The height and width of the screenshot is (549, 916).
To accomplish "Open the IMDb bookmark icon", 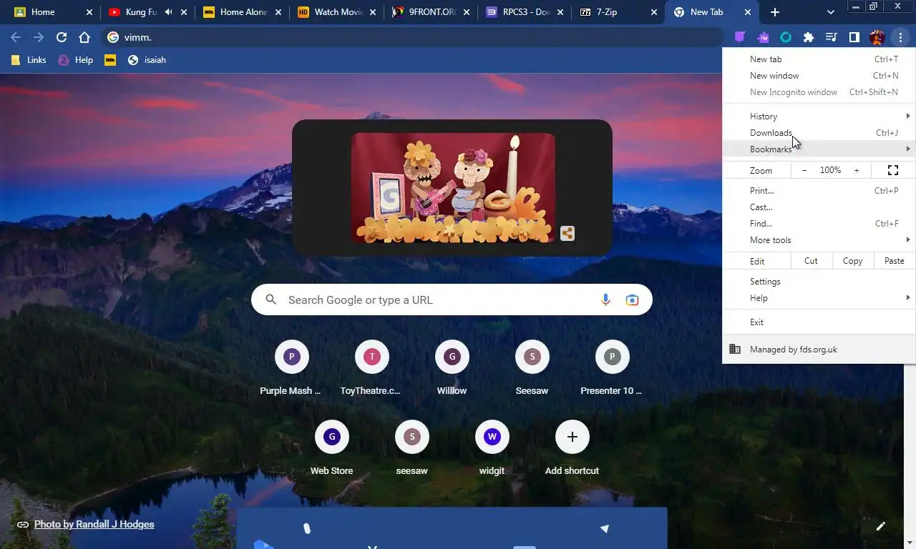I will (110, 60).
